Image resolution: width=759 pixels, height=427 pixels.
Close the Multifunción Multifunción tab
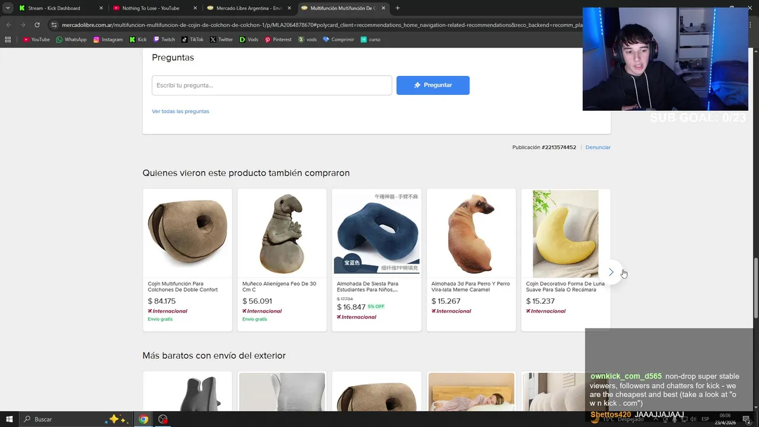384,8
